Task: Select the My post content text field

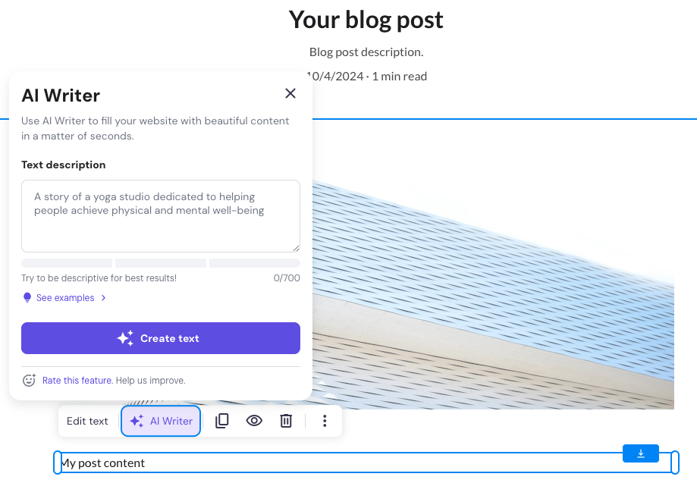Action: (364, 463)
